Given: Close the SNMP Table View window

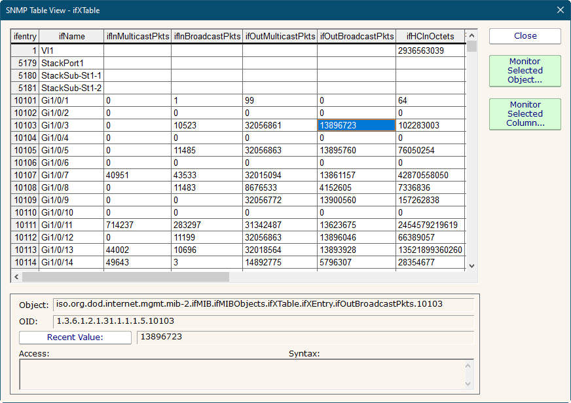Looking at the screenshot, I should pyautogui.click(x=560, y=10).
